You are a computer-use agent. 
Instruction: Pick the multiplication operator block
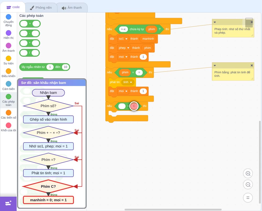pos(30,43)
